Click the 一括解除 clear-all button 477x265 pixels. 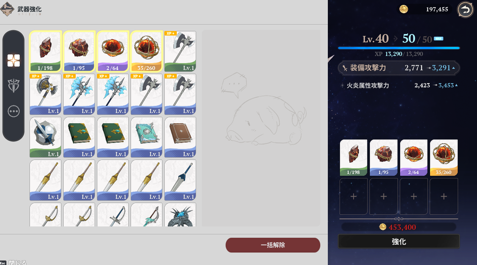[273, 245]
